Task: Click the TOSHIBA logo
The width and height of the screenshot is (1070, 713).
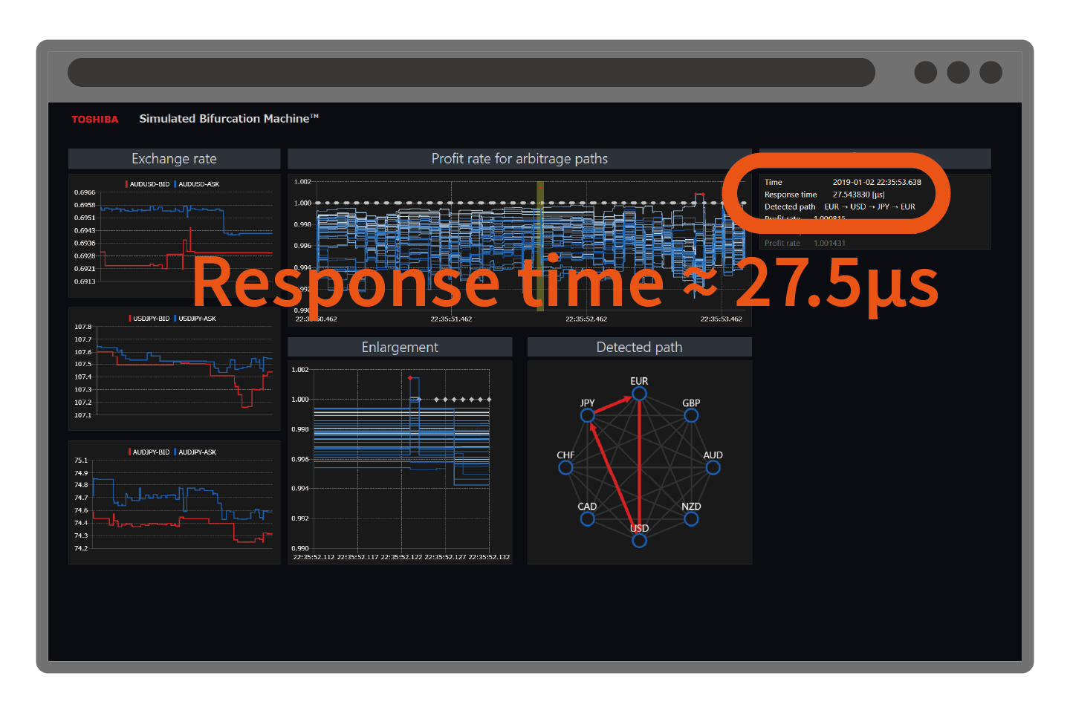Action: [x=94, y=119]
